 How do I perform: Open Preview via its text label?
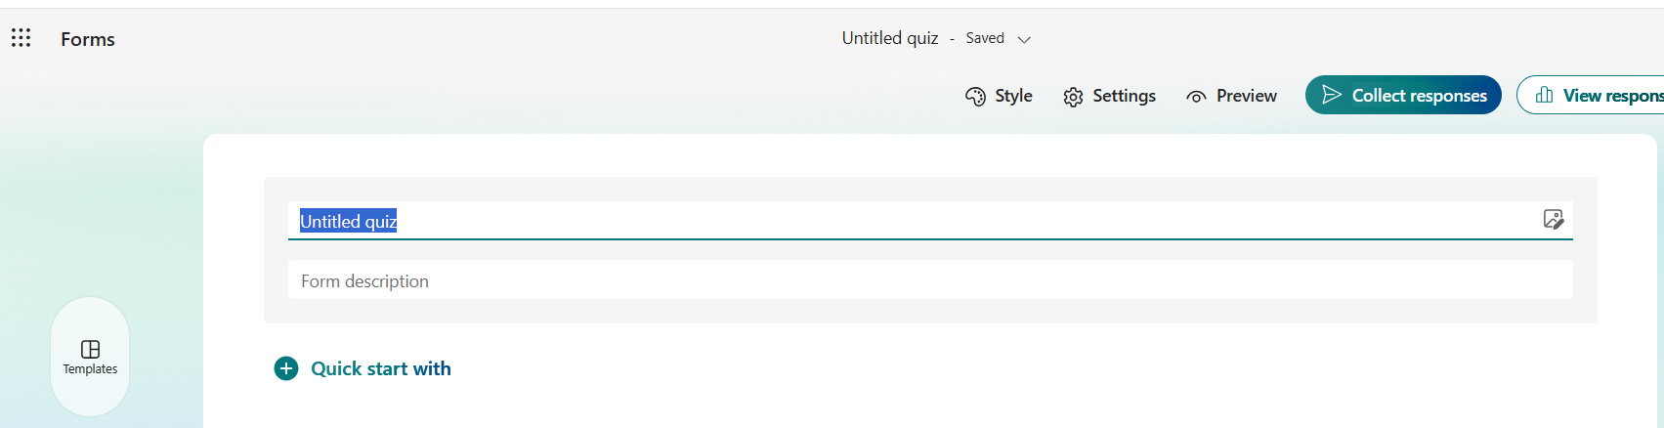[x=1246, y=96]
